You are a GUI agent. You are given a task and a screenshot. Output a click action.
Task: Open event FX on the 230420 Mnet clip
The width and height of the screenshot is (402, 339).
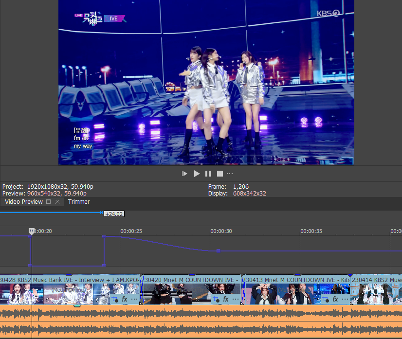coord(226,299)
